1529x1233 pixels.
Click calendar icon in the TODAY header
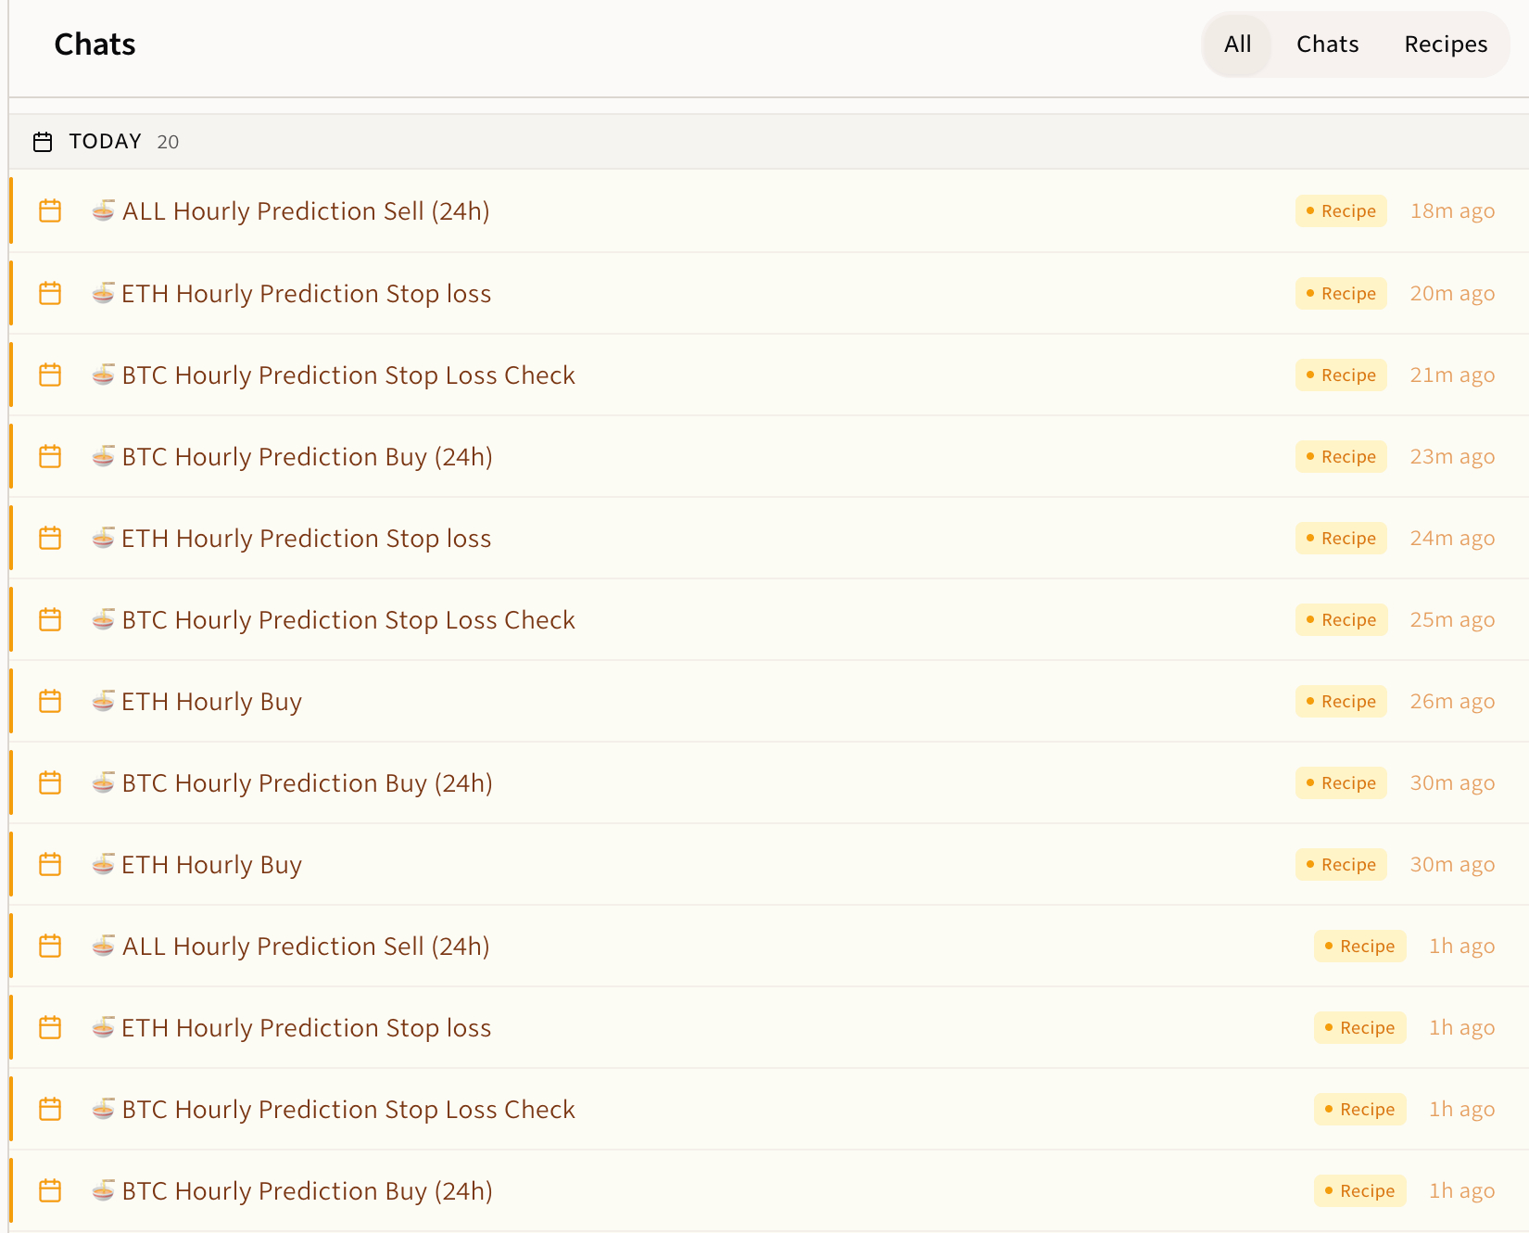click(x=43, y=142)
